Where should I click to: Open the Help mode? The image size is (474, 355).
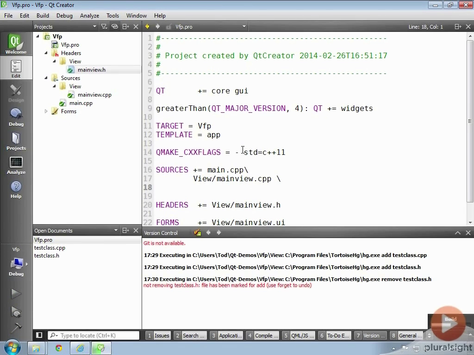[x=16, y=190]
